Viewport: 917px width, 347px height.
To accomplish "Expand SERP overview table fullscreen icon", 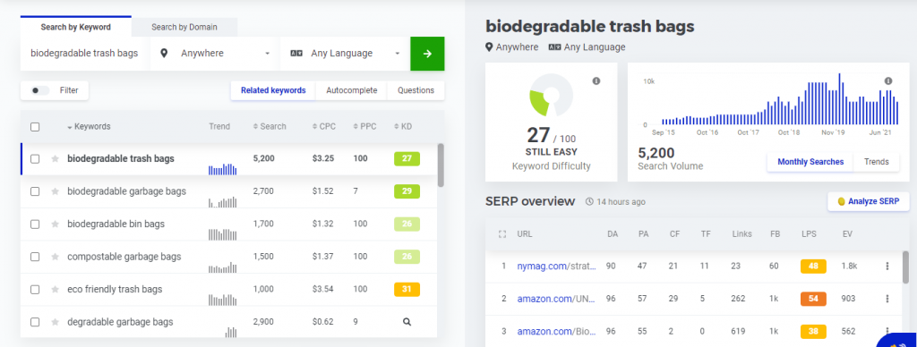I will [x=501, y=234].
